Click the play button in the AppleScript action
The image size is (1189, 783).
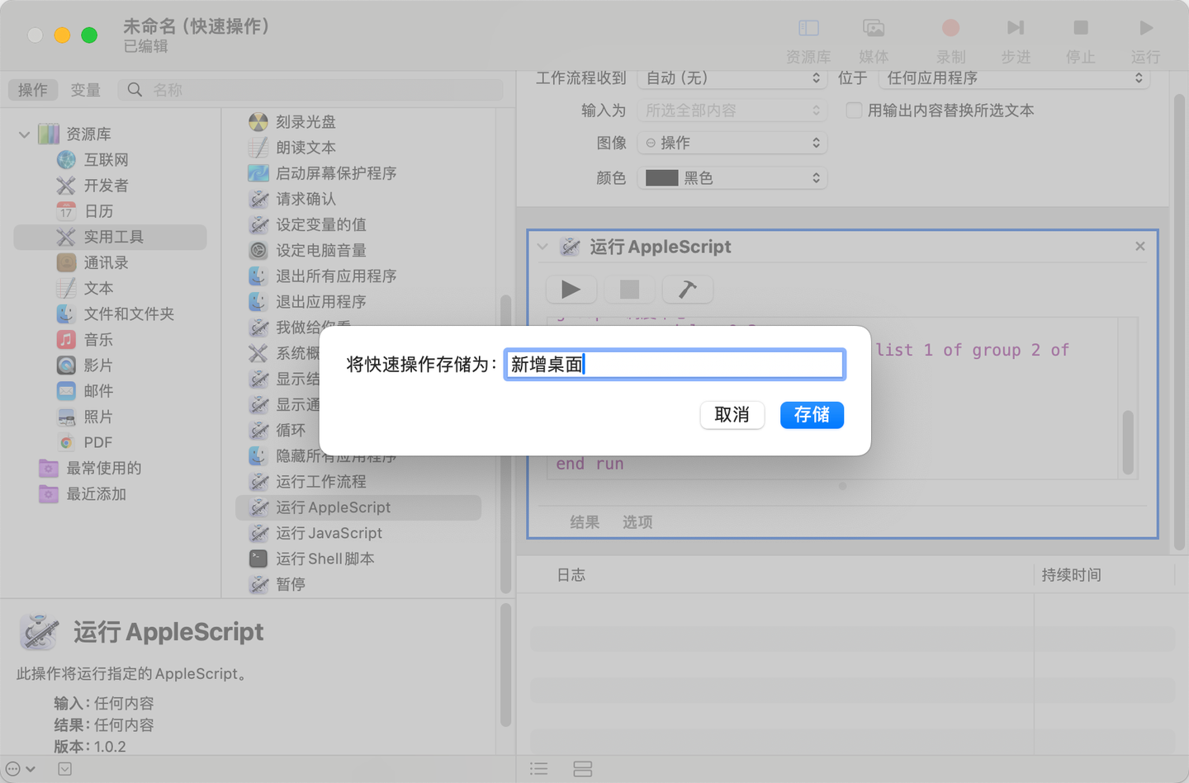[x=571, y=290]
